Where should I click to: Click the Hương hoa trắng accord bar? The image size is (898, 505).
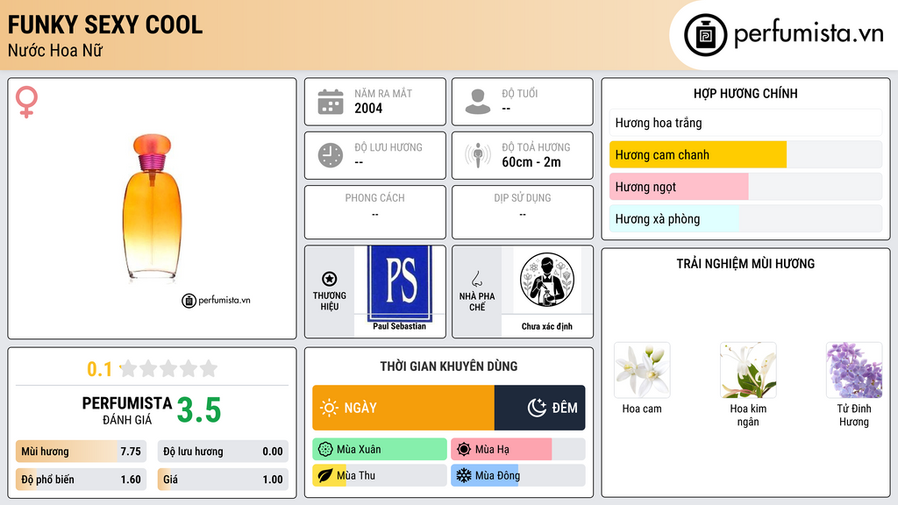(745, 123)
